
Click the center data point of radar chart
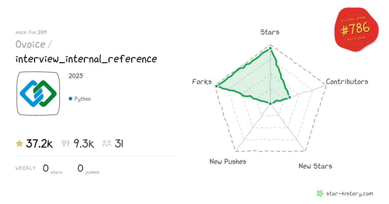tap(270, 104)
